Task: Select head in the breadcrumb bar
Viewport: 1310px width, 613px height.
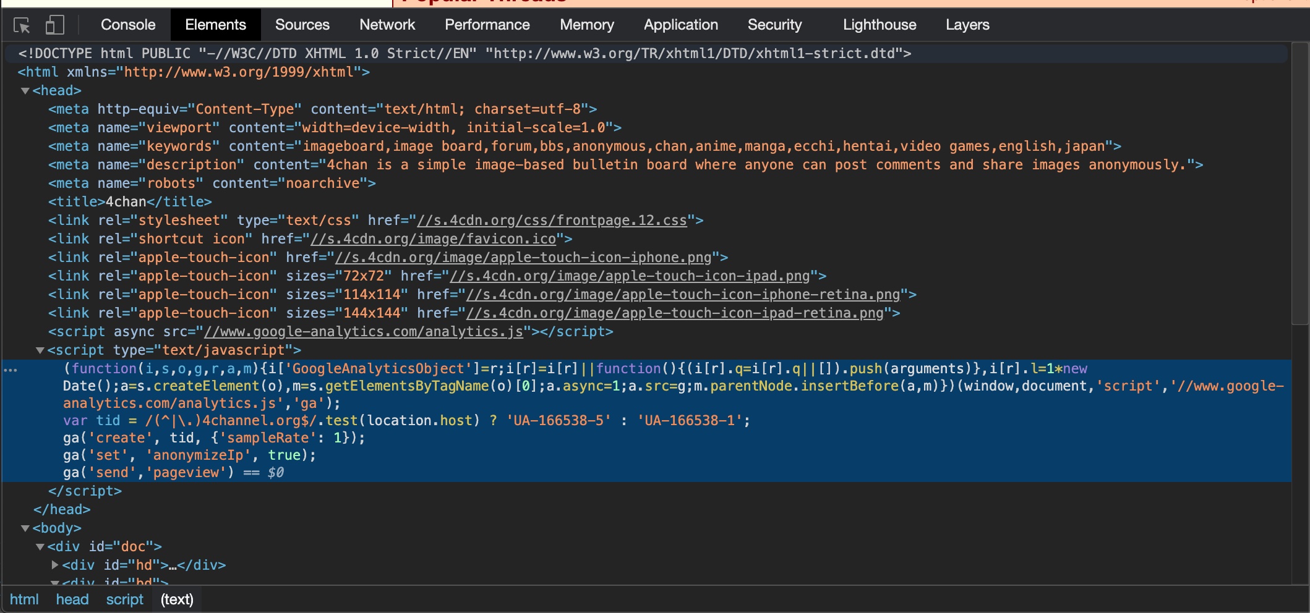Action: pos(72,599)
